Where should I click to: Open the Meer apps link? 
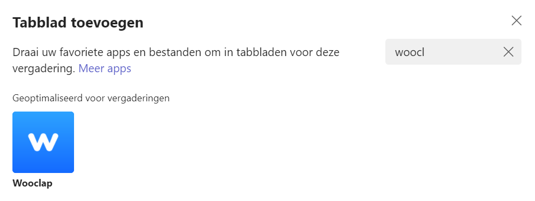[105, 68]
